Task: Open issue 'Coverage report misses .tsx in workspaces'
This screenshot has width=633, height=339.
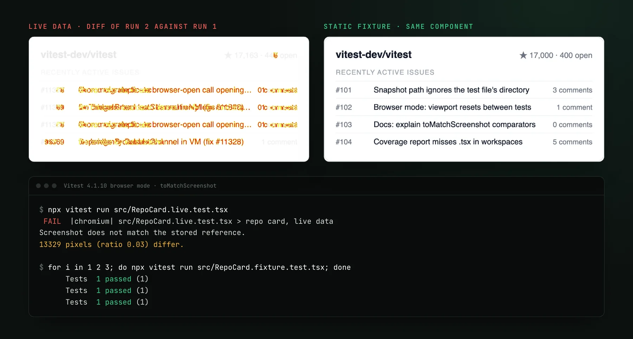Action: pos(448,142)
